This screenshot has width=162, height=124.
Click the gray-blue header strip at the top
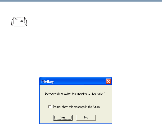81,1
